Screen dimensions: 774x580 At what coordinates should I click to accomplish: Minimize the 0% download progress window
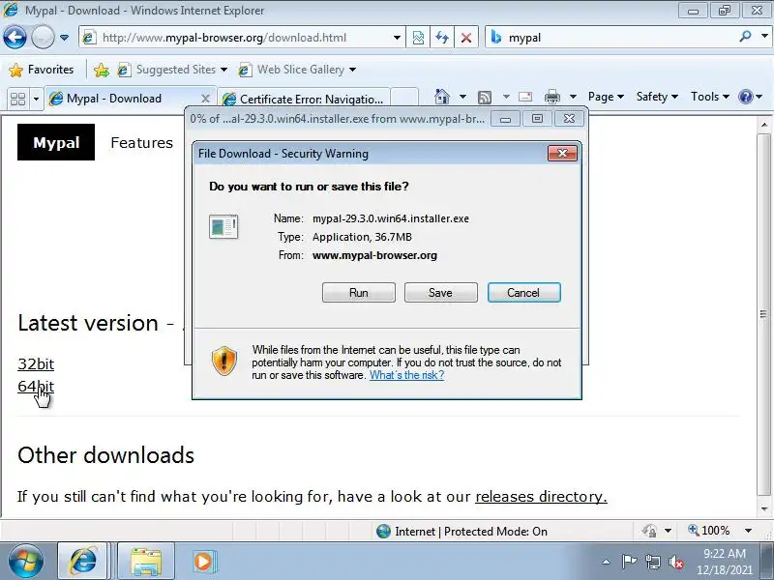tap(505, 119)
